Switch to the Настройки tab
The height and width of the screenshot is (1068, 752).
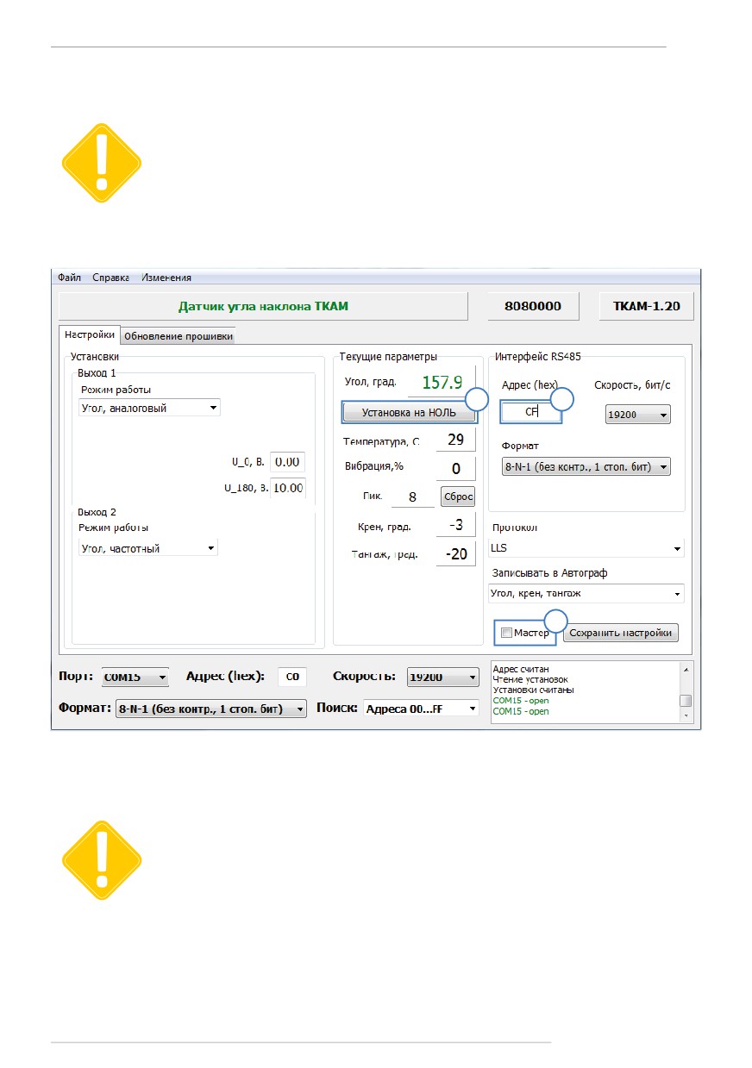click(90, 335)
